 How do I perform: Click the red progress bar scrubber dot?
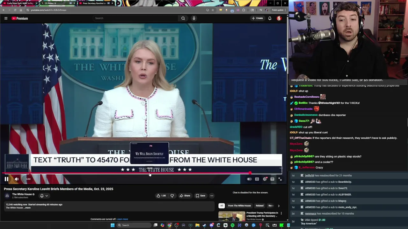pyautogui.click(x=250, y=173)
